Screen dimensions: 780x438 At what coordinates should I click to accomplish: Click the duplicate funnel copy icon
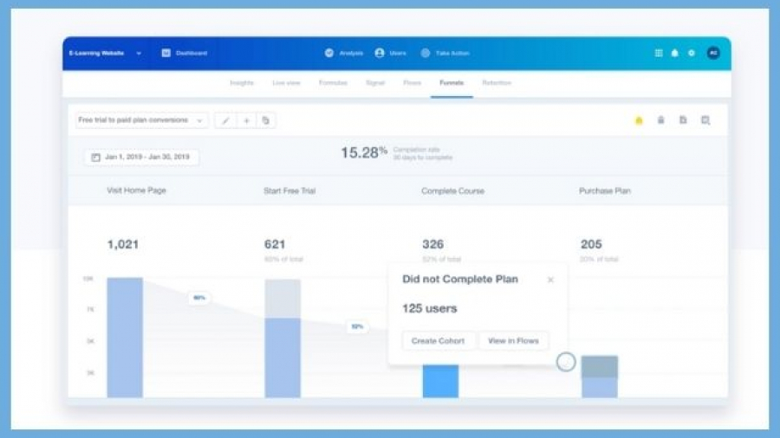tap(266, 120)
